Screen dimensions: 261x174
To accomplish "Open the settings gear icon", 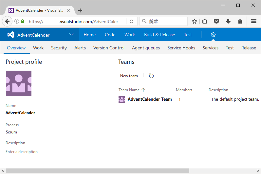I will point(213,35).
